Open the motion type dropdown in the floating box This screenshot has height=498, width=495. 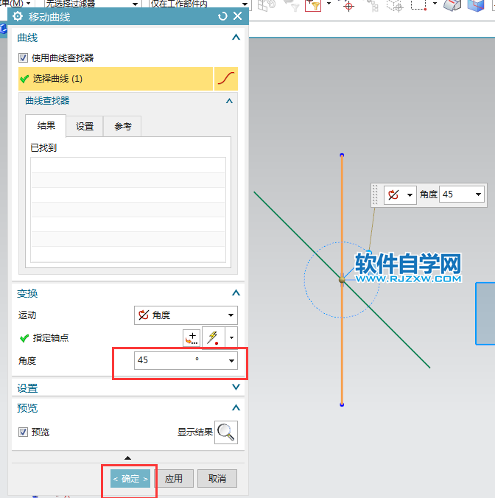(x=410, y=195)
